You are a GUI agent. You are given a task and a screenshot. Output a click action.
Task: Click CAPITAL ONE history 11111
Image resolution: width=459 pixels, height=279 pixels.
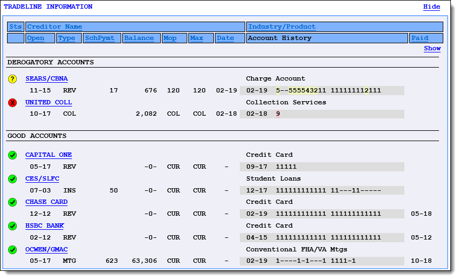pyautogui.click(x=286, y=167)
